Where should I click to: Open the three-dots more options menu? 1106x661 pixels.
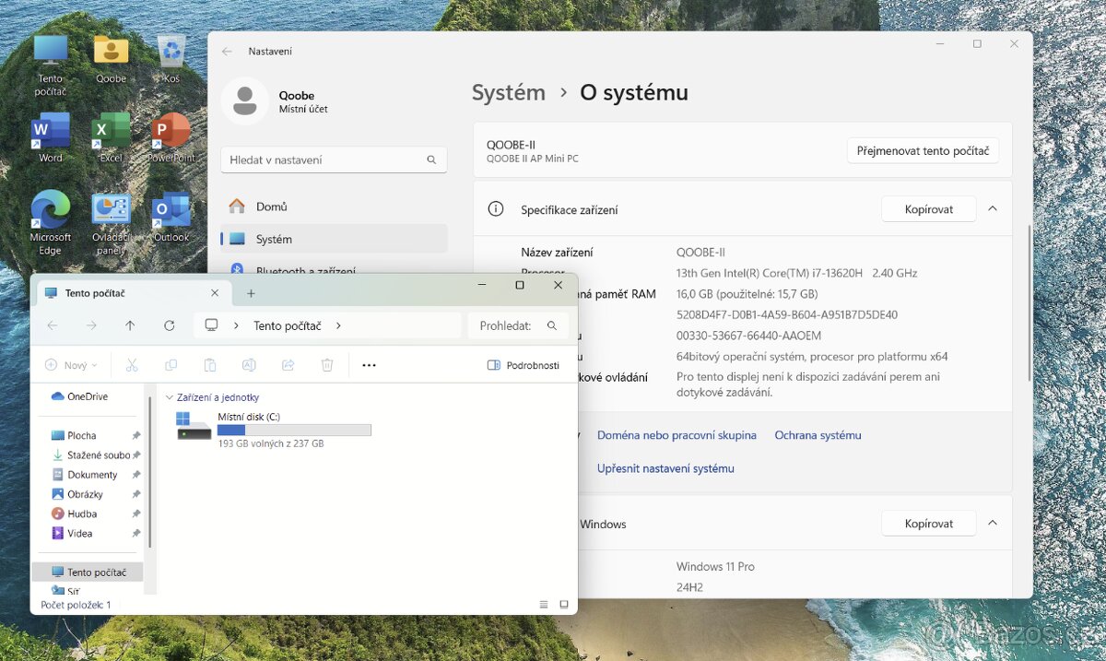(x=369, y=365)
